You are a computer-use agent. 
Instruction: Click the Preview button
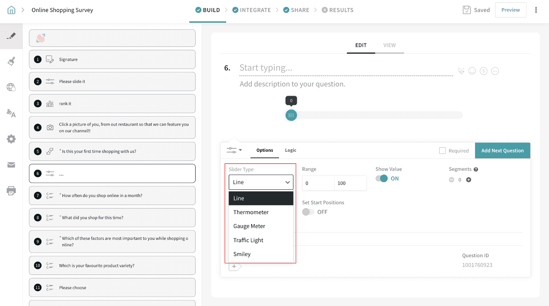pyautogui.click(x=510, y=10)
